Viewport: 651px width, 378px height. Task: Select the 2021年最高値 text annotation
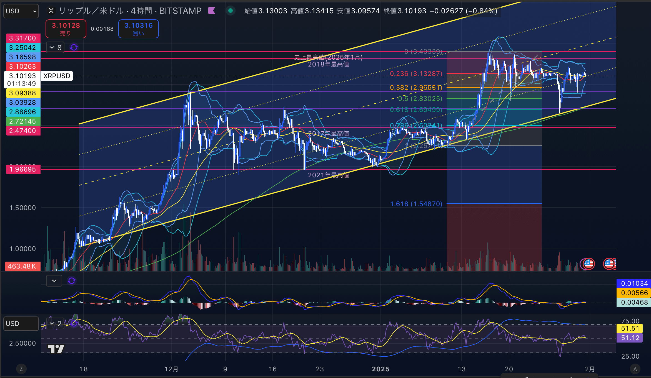click(x=328, y=175)
